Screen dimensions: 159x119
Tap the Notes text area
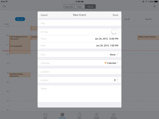click(x=79, y=94)
